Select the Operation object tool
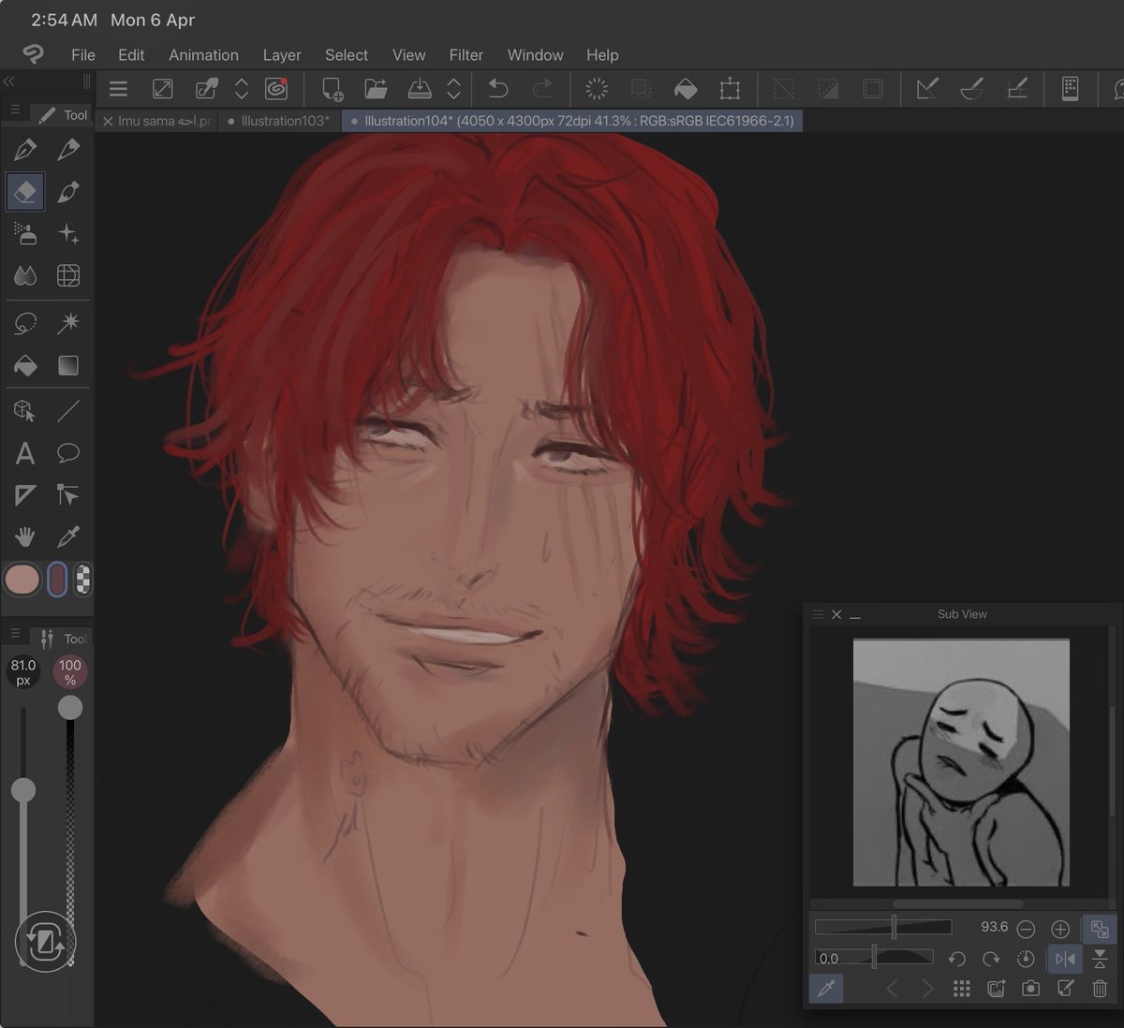The height and width of the screenshot is (1028, 1124). pyautogui.click(x=25, y=411)
